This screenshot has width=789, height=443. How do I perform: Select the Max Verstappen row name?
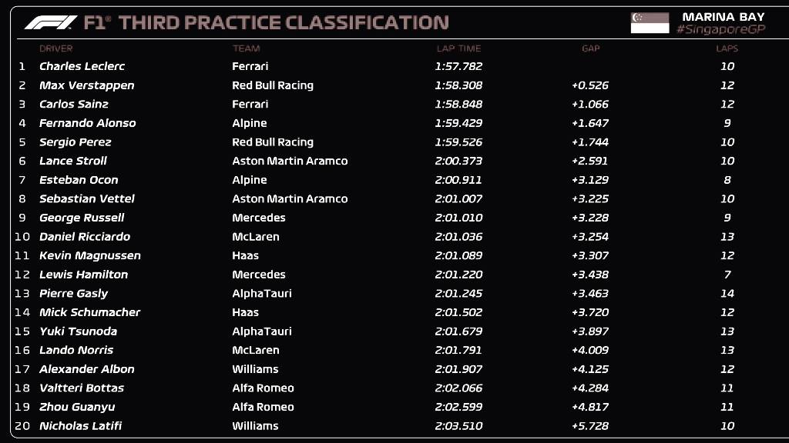coord(86,85)
